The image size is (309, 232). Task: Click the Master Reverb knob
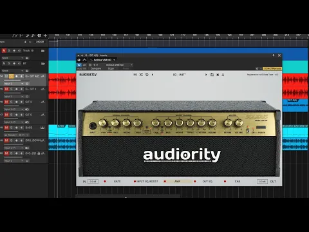[x=228, y=123]
